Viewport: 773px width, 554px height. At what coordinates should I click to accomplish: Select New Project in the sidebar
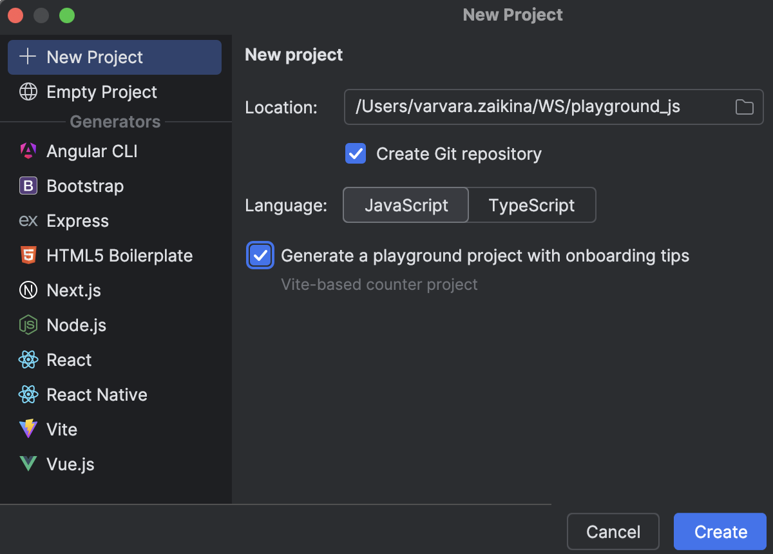click(x=95, y=57)
